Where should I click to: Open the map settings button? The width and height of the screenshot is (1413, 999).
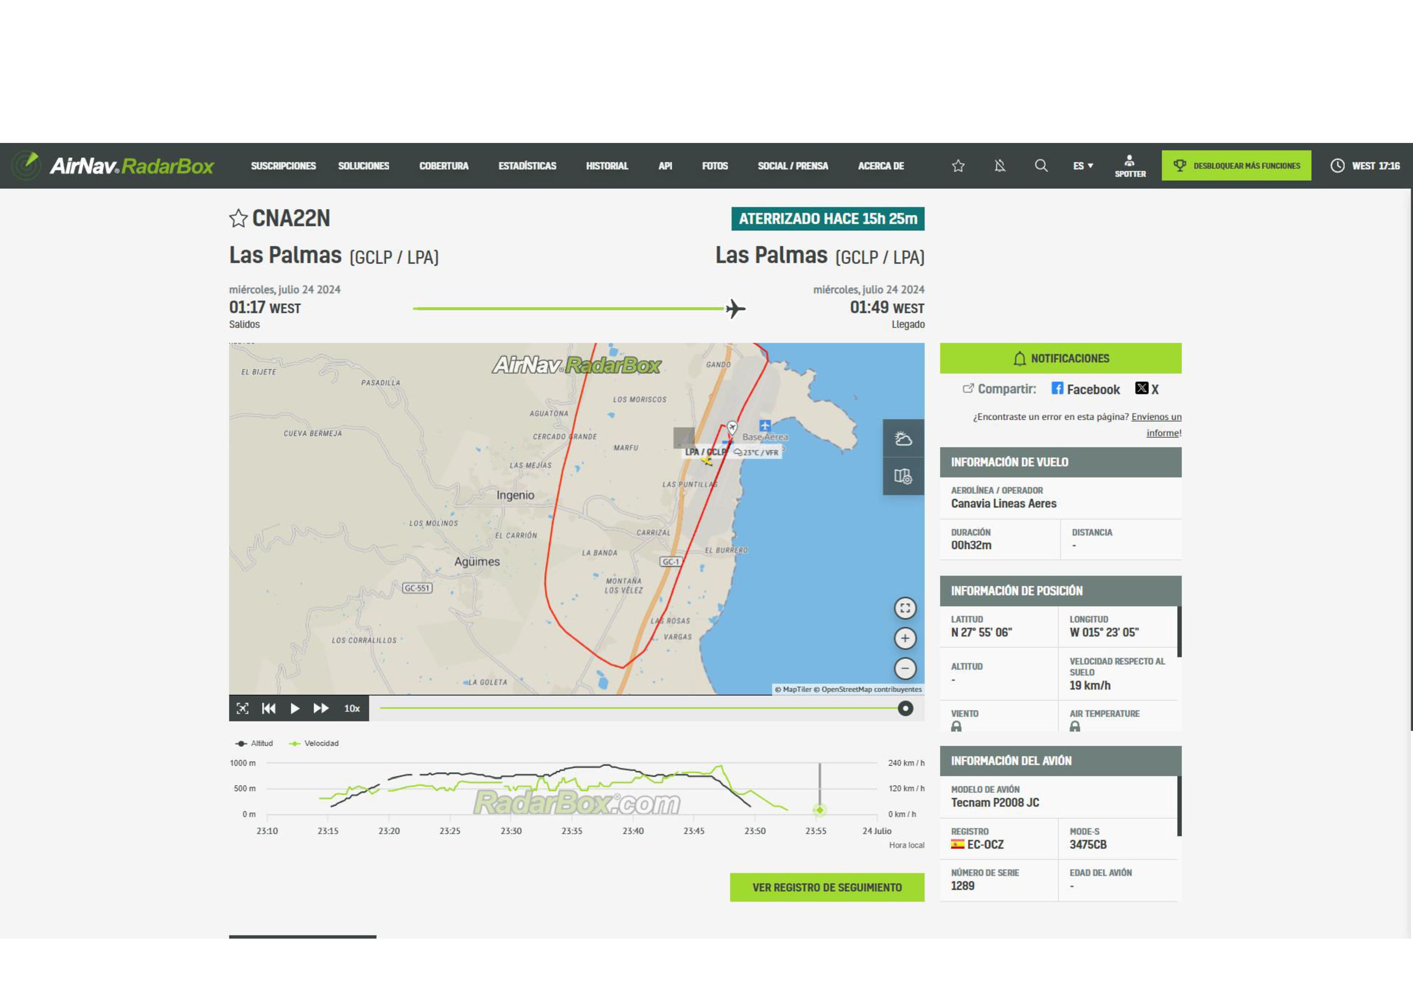(903, 476)
